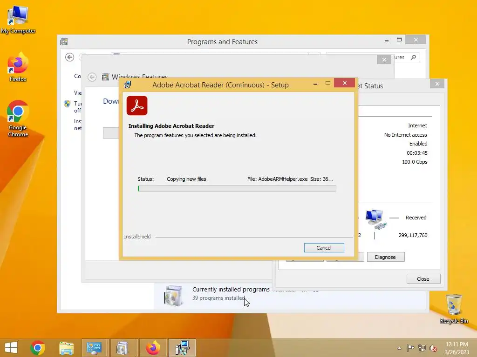Image resolution: width=477 pixels, height=357 pixels.
Task: Close the Windows Features dialog
Action: 384,59
